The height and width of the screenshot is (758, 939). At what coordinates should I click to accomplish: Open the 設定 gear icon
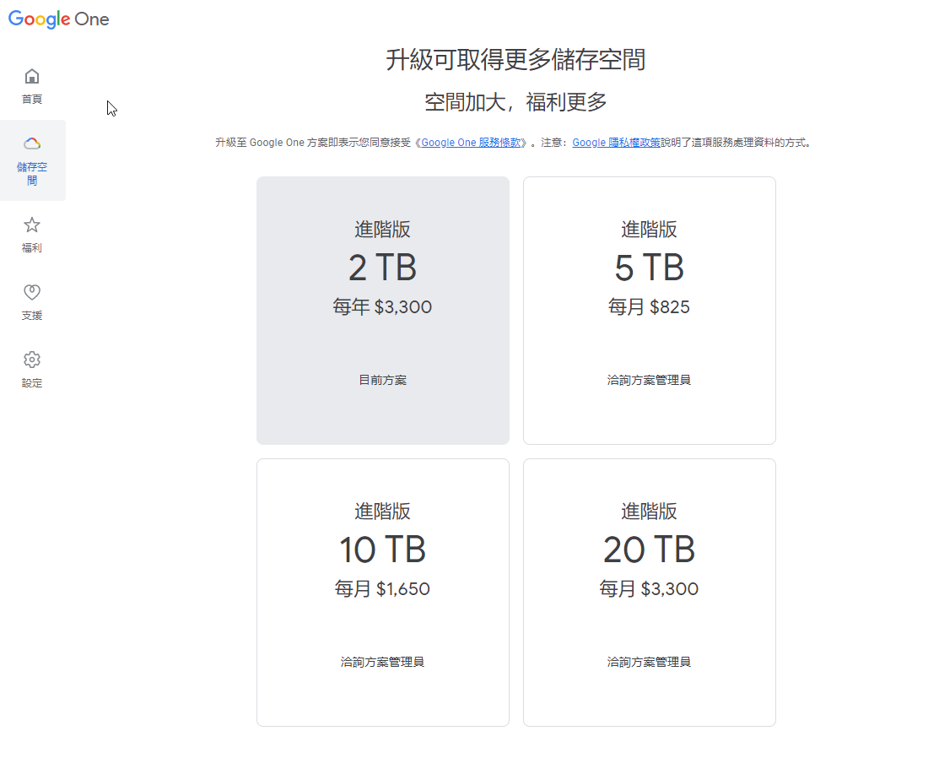click(x=32, y=360)
